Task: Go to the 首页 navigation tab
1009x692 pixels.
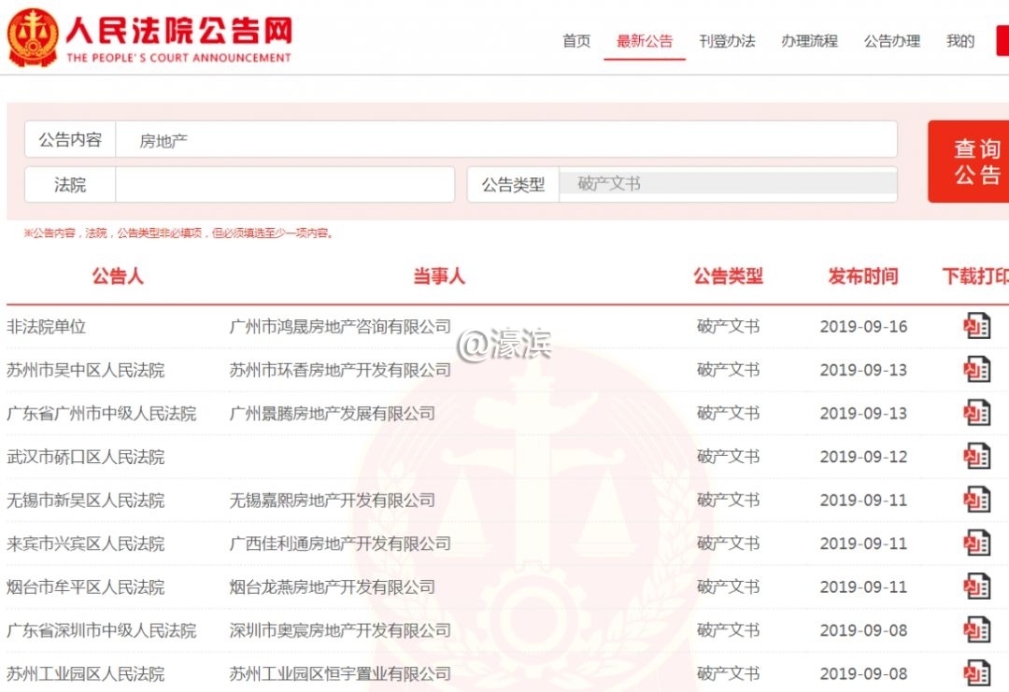Action: coord(576,41)
